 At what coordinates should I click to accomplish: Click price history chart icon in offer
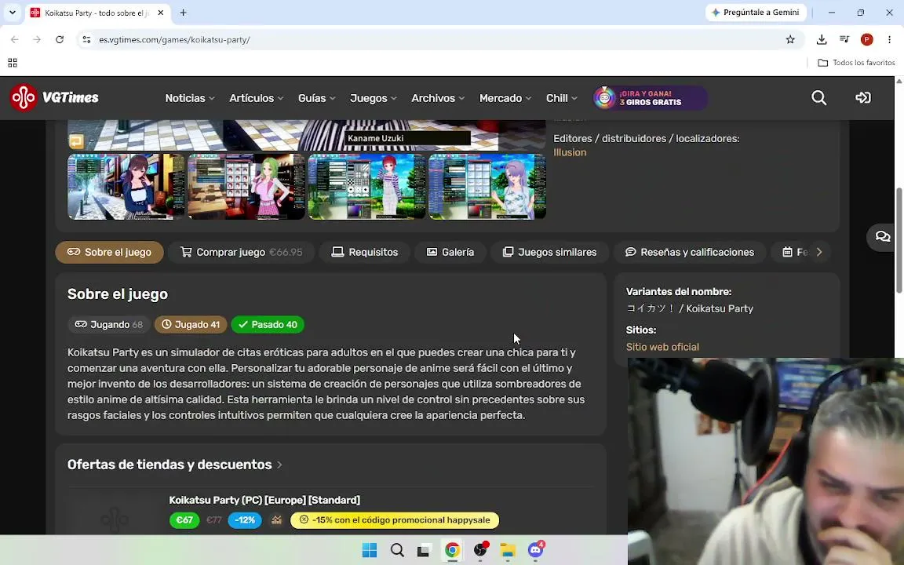point(277,520)
